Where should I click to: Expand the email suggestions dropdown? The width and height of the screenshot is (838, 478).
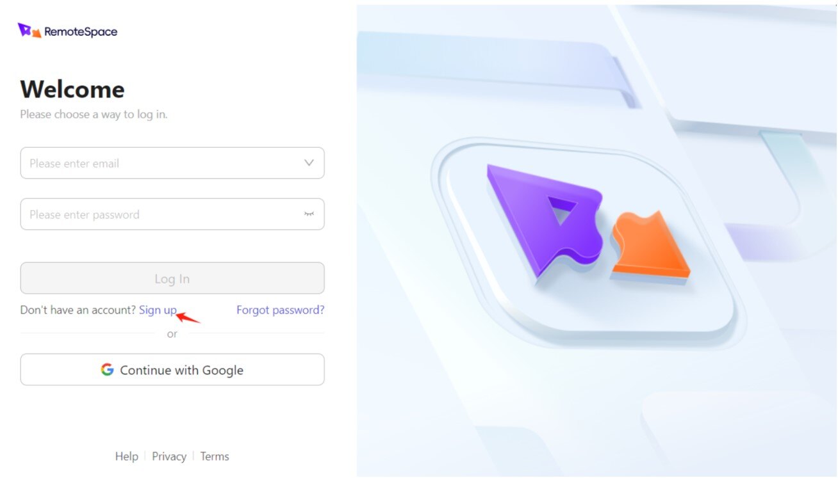click(x=309, y=163)
